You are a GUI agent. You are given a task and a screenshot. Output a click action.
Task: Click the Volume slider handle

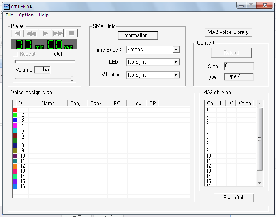coord(72,78)
